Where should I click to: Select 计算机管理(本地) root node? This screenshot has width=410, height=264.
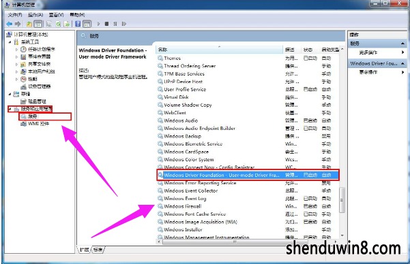pyautogui.click(x=27, y=35)
